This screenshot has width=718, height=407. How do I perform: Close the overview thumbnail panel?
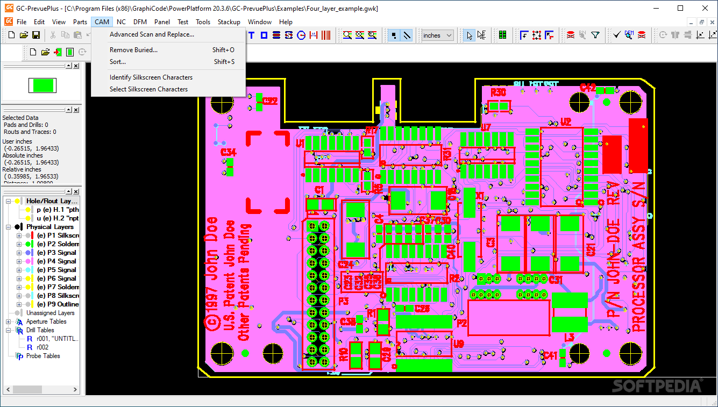point(76,66)
